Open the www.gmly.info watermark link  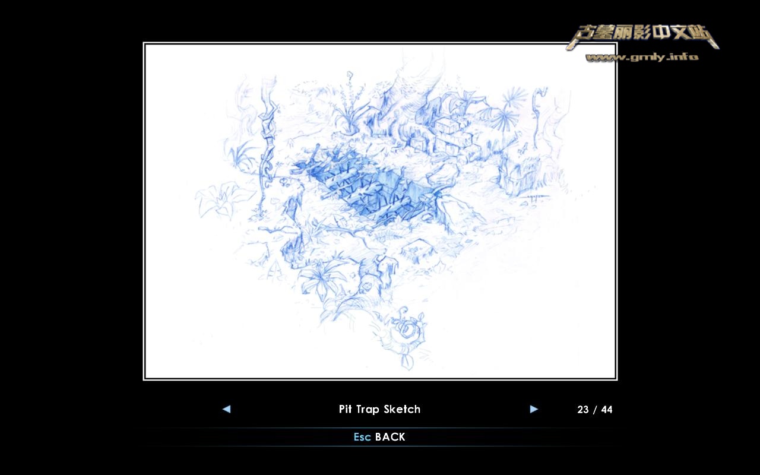click(x=642, y=58)
